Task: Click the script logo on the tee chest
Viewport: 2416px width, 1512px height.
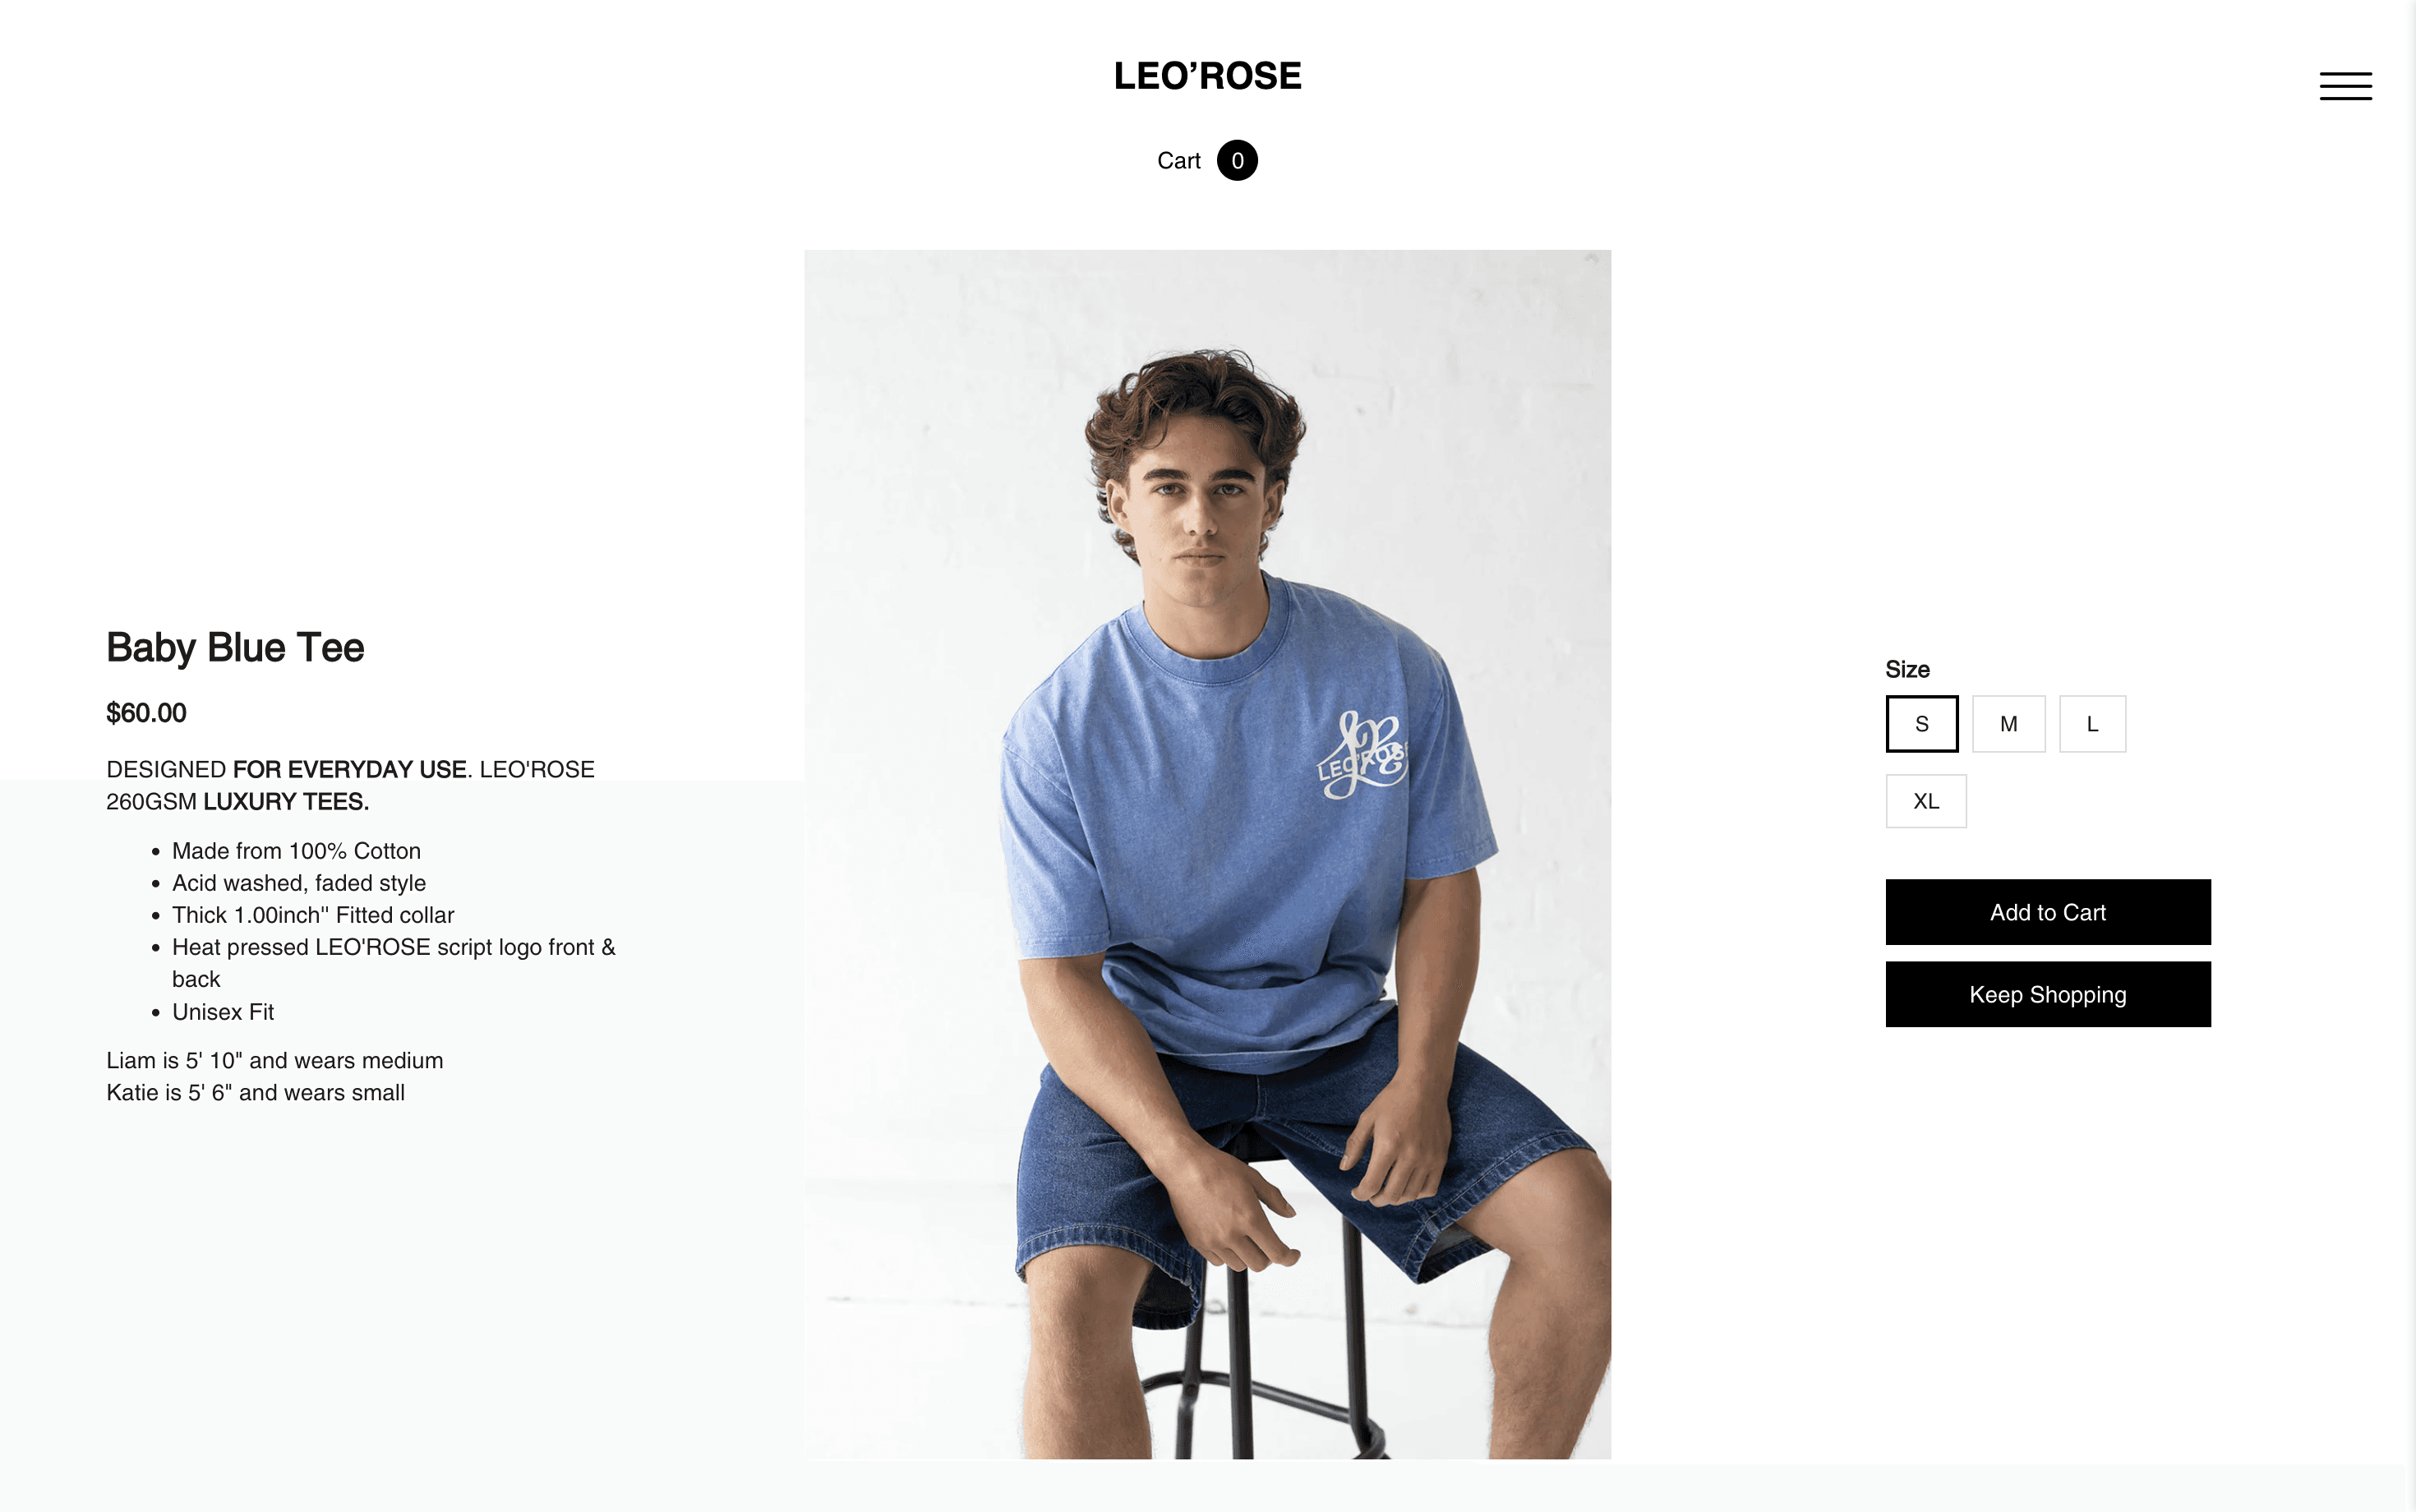Action: click(1362, 755)
